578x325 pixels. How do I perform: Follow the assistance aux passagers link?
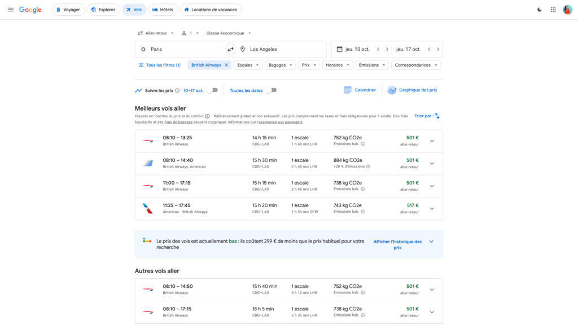point(281,122)
